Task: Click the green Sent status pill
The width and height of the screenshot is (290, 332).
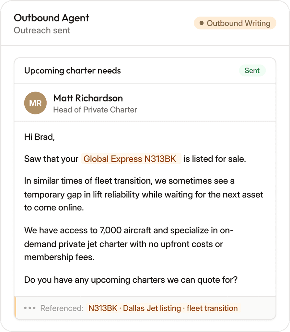Action: (252, 70)
